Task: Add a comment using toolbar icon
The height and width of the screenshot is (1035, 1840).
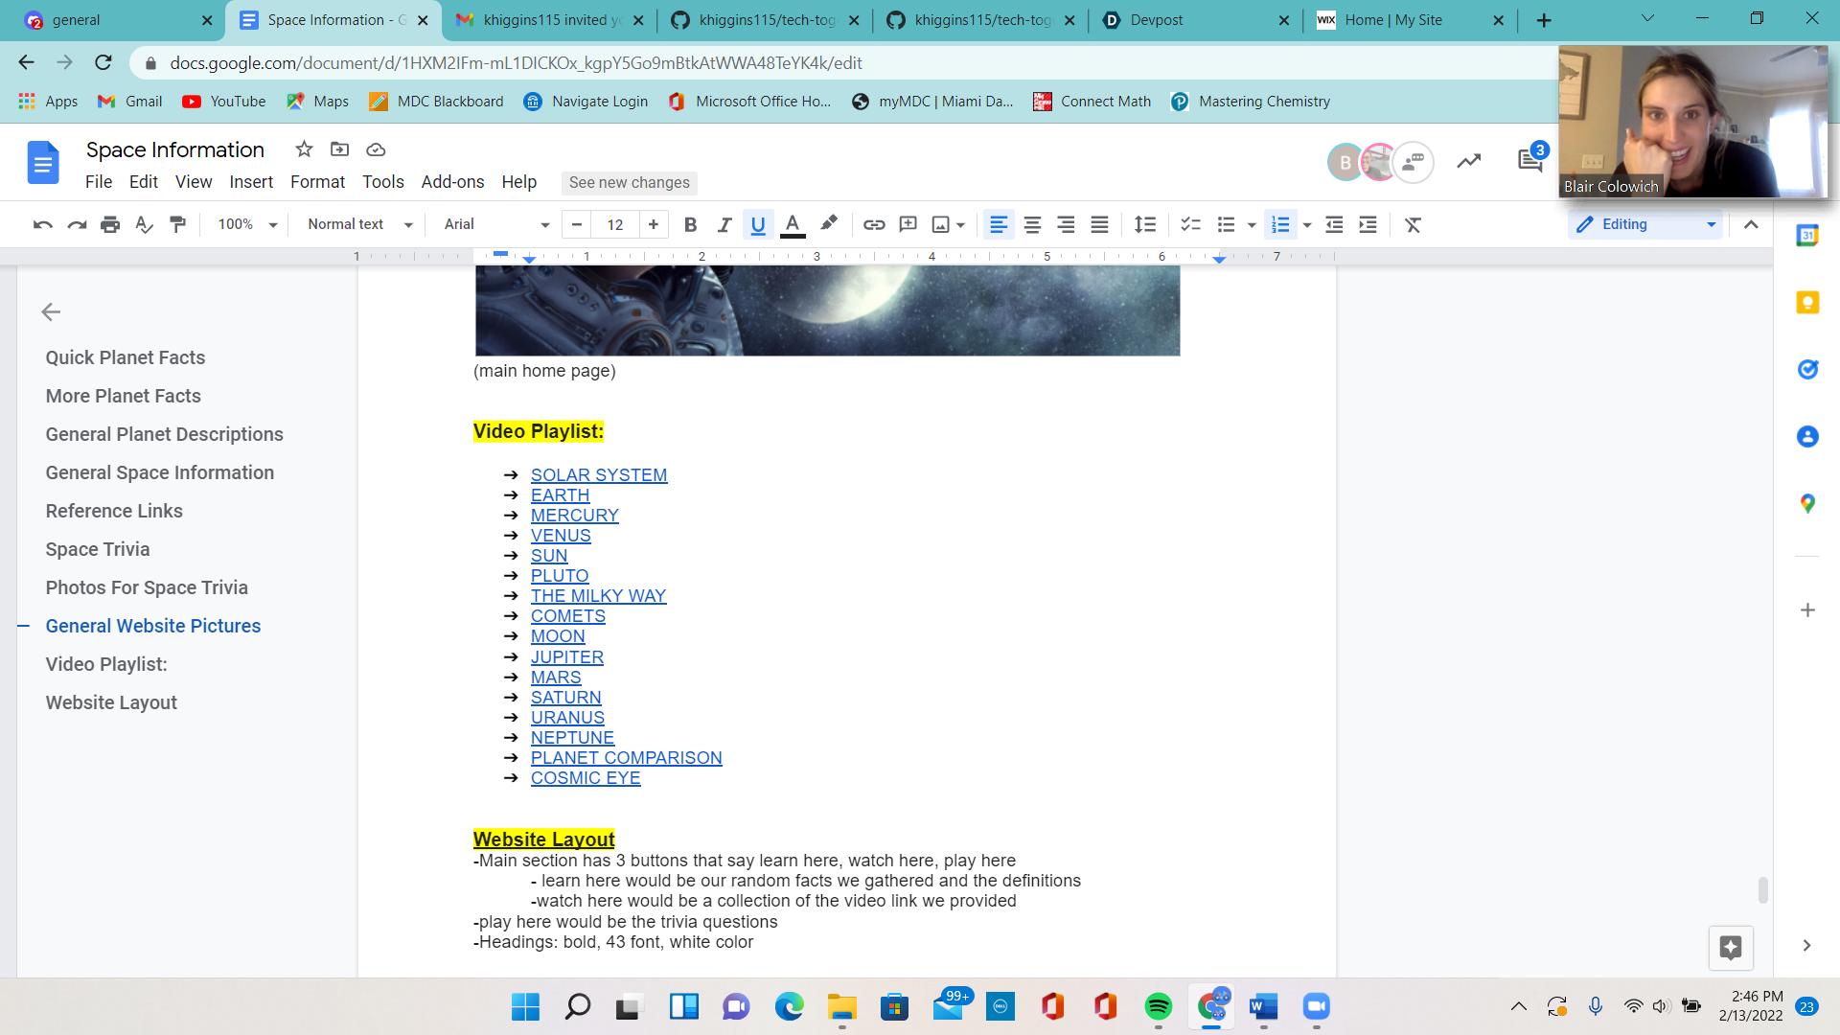Action: (908, 224)
